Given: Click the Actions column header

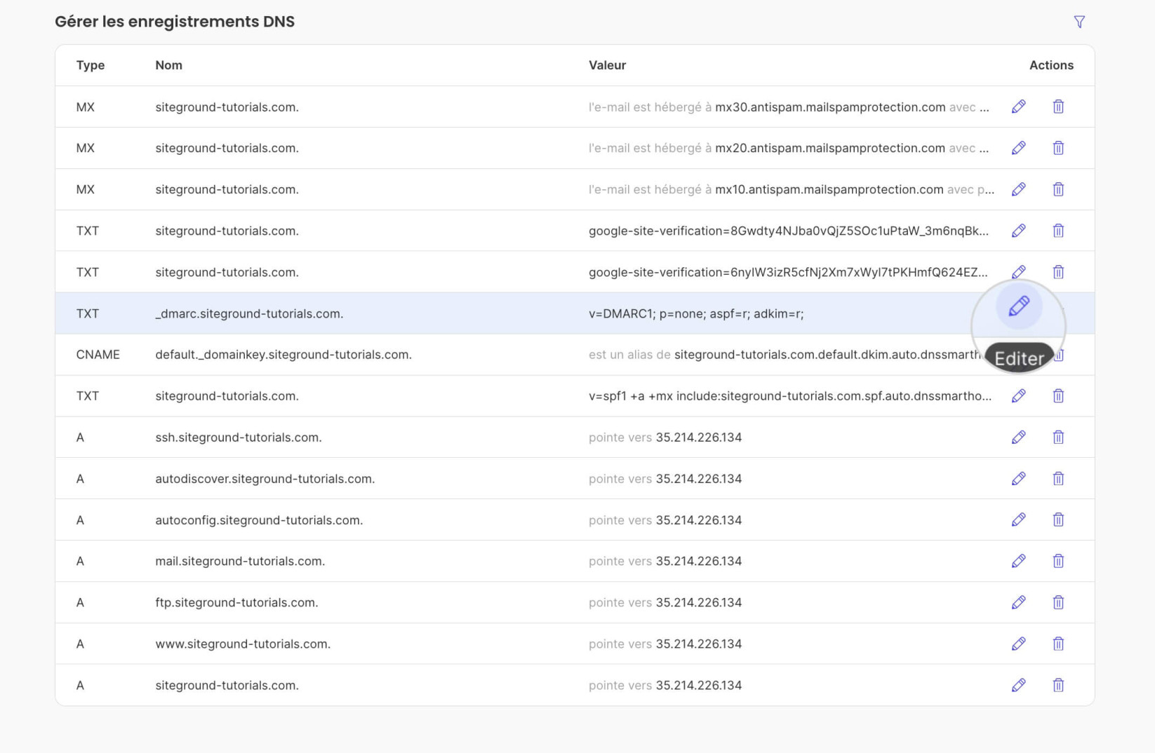Looking at the screenshot, I should 1051,65.
